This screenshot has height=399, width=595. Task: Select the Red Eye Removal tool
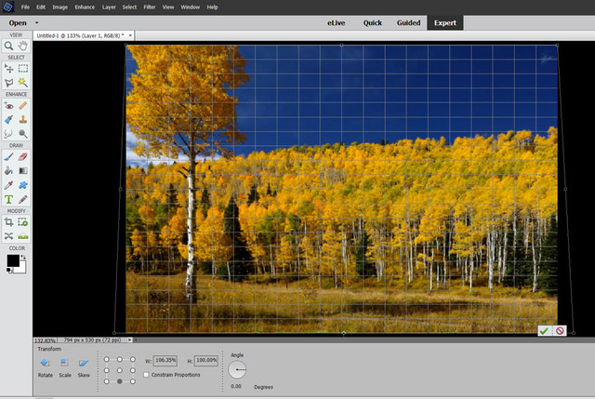(8, 105)
